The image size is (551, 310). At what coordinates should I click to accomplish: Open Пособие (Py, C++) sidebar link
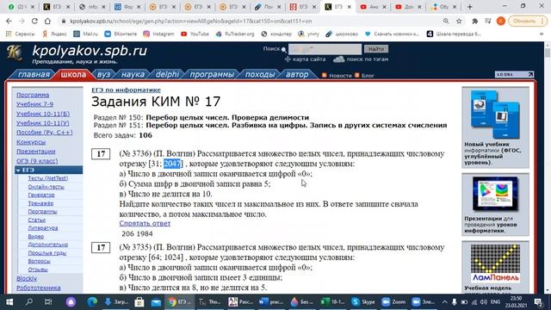click(x=45, y=133)
